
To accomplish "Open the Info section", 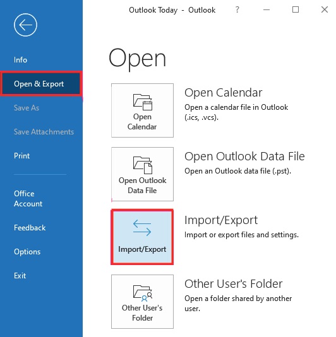I will coord(20,60).
